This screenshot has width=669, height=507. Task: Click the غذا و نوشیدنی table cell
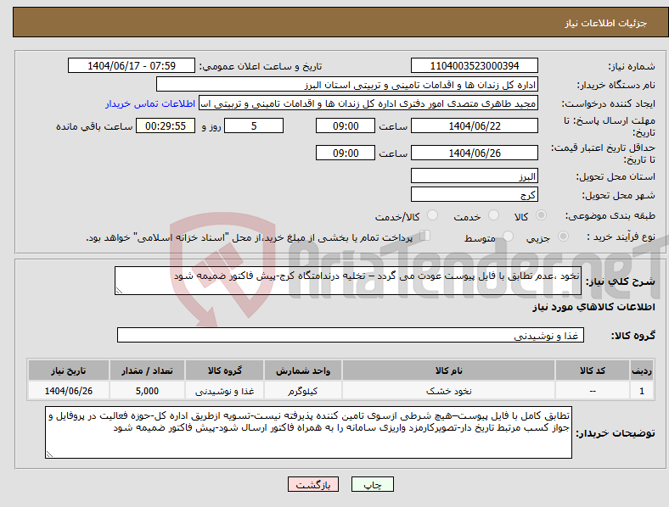point(224,391)
